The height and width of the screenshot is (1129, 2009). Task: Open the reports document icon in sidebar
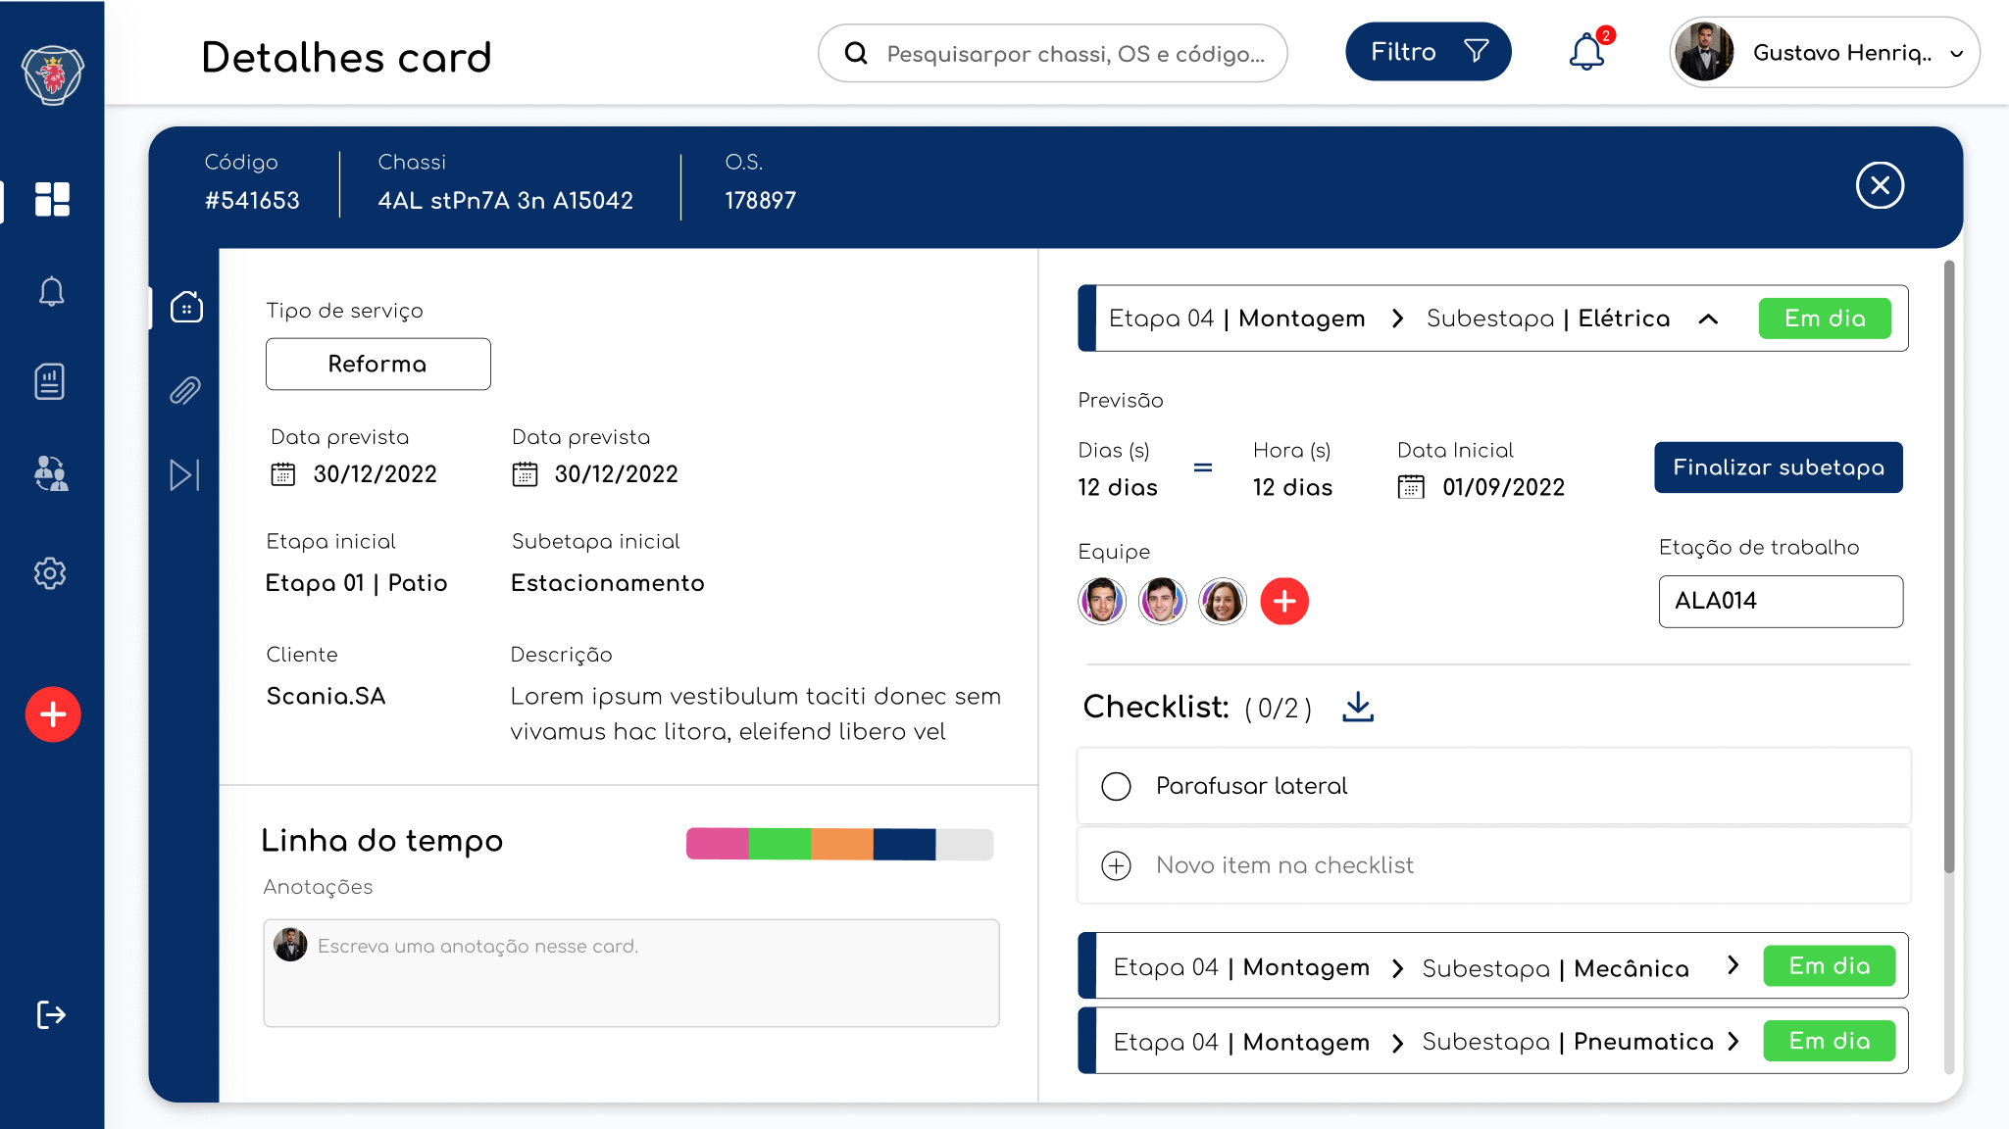coord(50,381)
